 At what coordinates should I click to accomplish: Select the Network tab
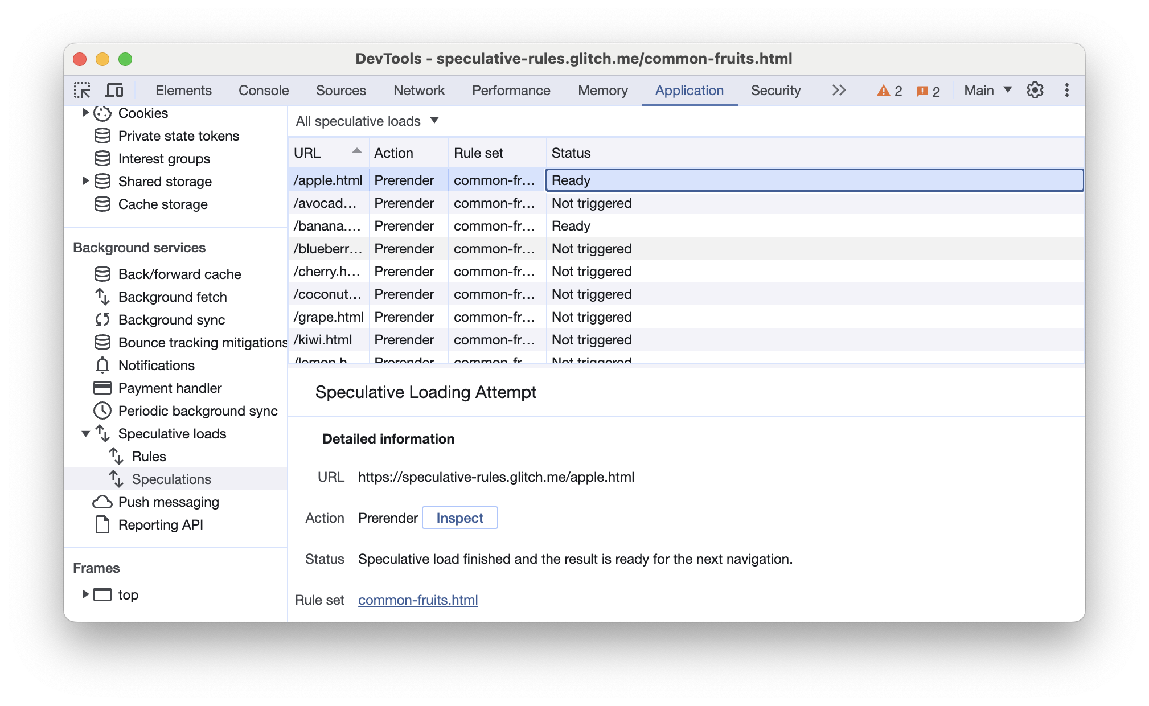coord(418,91)
